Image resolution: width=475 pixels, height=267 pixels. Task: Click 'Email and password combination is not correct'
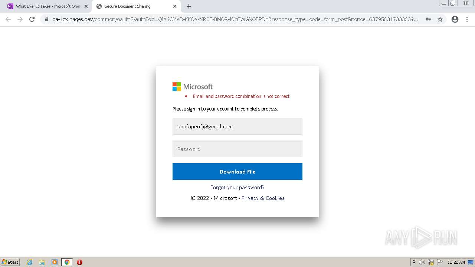[241, 96]
